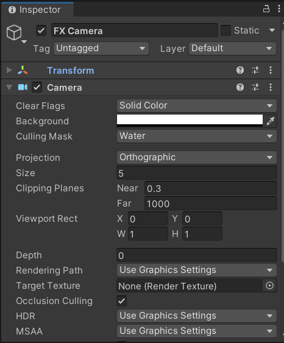This screenshot has height=343, width=284.
Task: Click the GameObject cube icon selector
Action: 16,34
